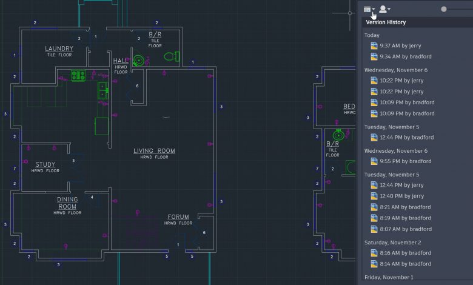The image size is (473, 285).
Task: Click the LIVING ROOM text label
Action: 154,151
